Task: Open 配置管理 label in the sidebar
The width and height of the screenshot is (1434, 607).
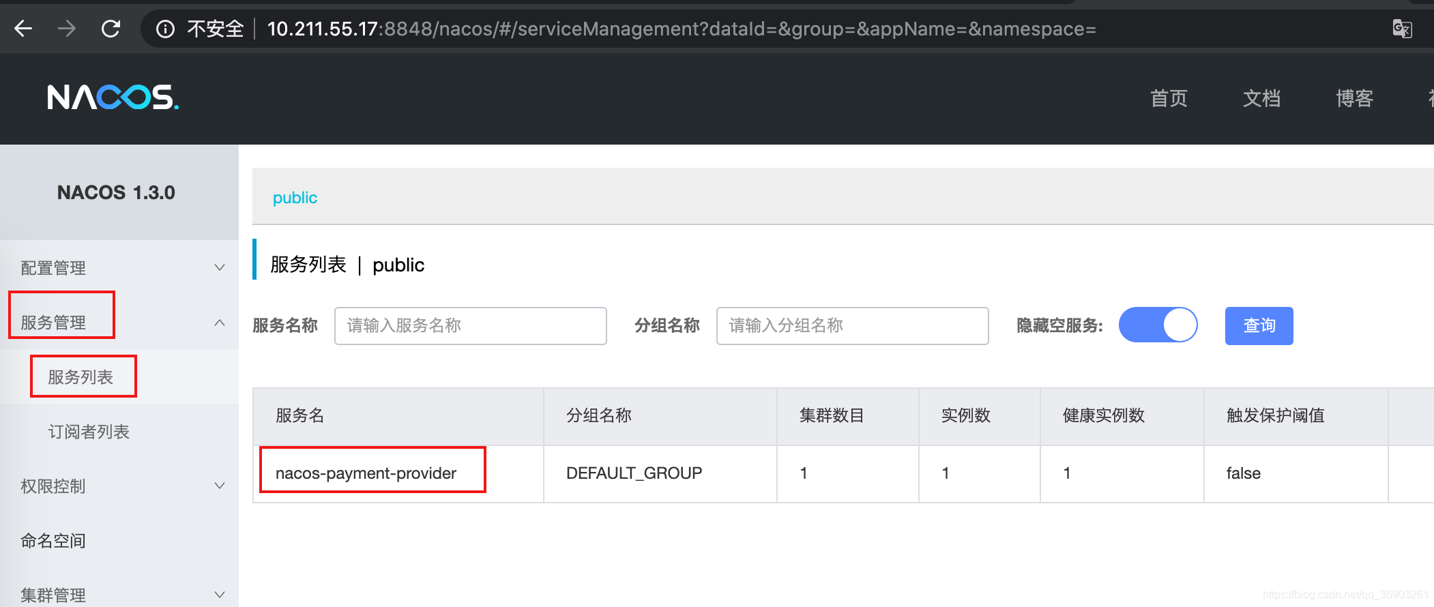Action: pyautogui.click(x=53, y=267)
